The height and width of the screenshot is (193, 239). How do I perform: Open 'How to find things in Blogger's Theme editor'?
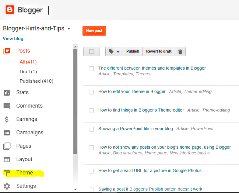point(141,110)
